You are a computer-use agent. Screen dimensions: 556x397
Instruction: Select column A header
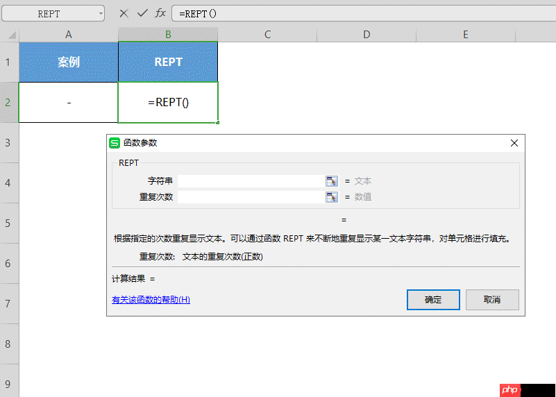pyautogui.click(x=69, y=35)
